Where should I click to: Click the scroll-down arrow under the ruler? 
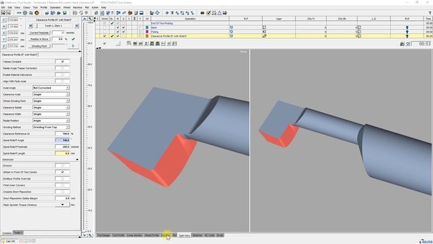point(85,235)
